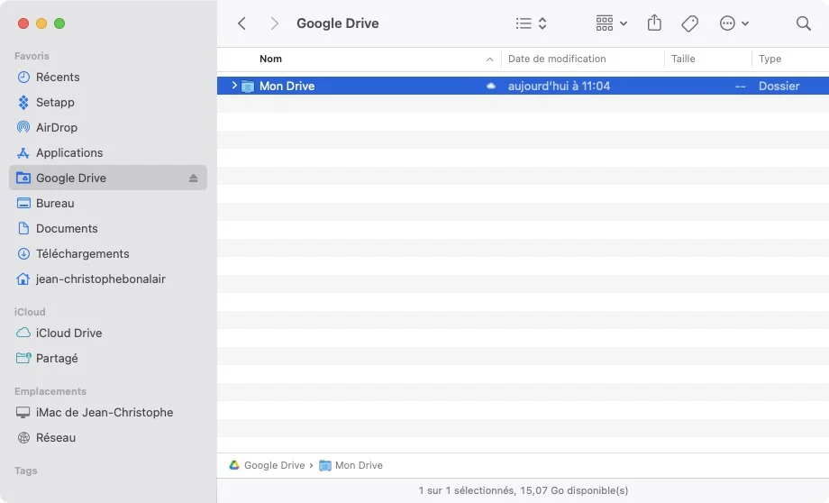Minimize the window with yellow button

coord(41,23)
